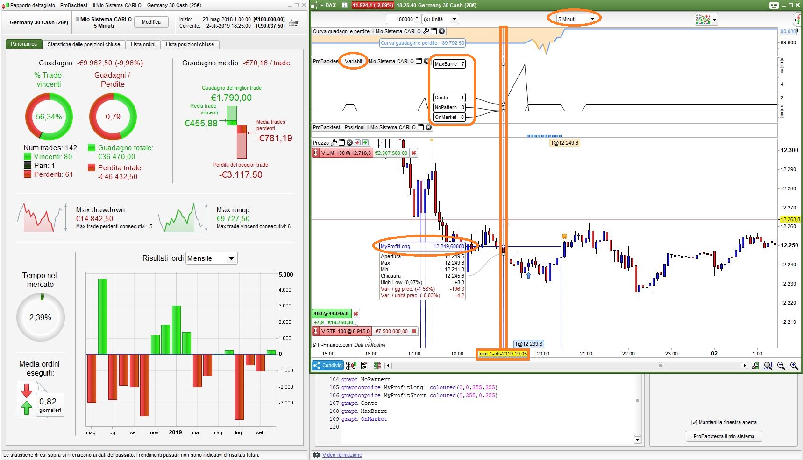803x460 pixels.
Task: Click the V:LIM order drag-handle arrow icon
Action: 316,153
